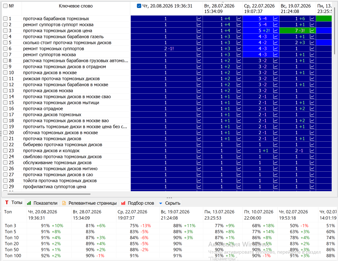Screen dimensions: 338x261
Task: Click the keyword table vertical scrollbar thumb
Action: 335,30
